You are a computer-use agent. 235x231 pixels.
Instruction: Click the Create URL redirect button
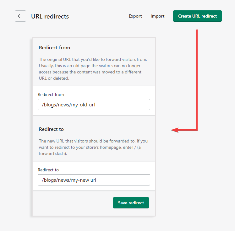click(197, 16)
